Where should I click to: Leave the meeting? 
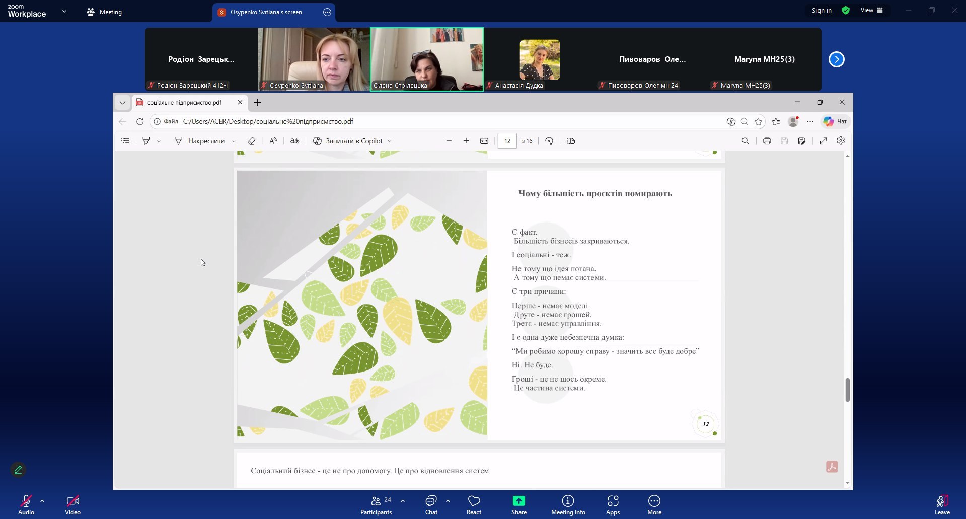942,505
